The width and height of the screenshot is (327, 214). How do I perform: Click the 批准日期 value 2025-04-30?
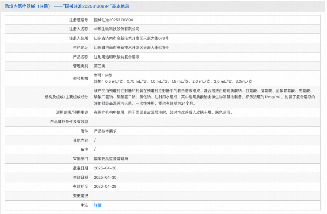104,168
